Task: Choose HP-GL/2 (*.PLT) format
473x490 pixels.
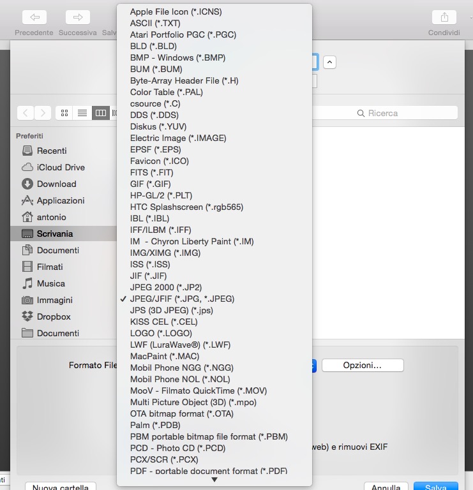Action: [x=214, y=196]
